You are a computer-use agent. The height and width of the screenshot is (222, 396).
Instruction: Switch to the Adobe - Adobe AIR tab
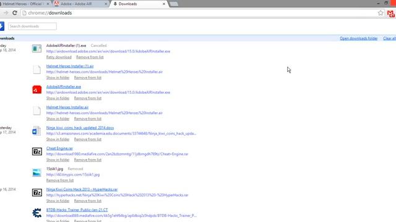(81, 4)
